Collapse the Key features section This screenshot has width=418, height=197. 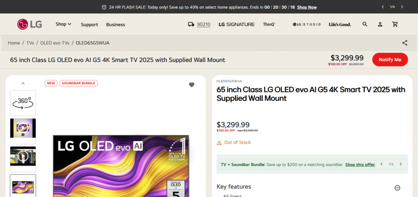[x=397, y=188]
